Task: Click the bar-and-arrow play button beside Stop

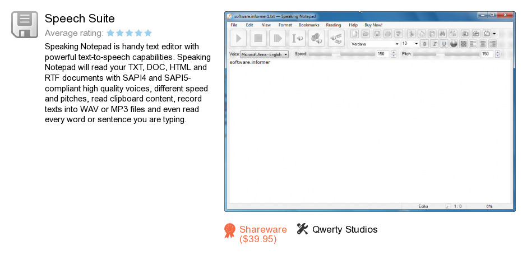Action: (x=278, y=38)
